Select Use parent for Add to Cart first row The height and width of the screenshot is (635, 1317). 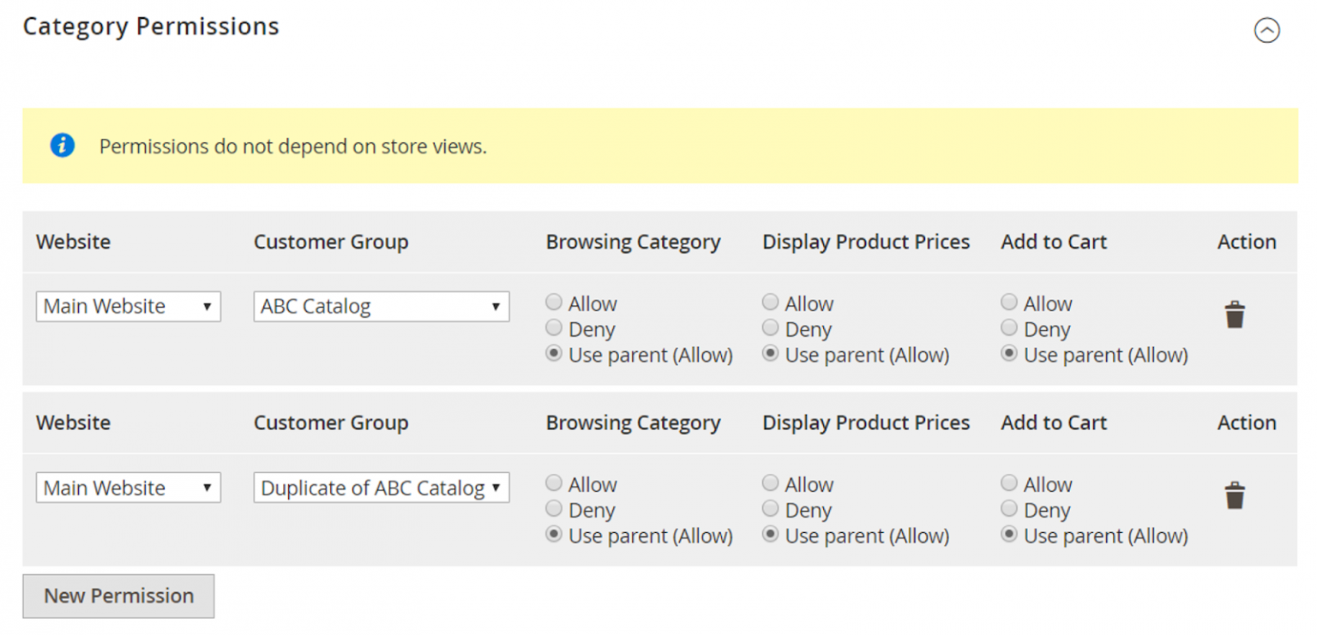tap(1009, 354)
